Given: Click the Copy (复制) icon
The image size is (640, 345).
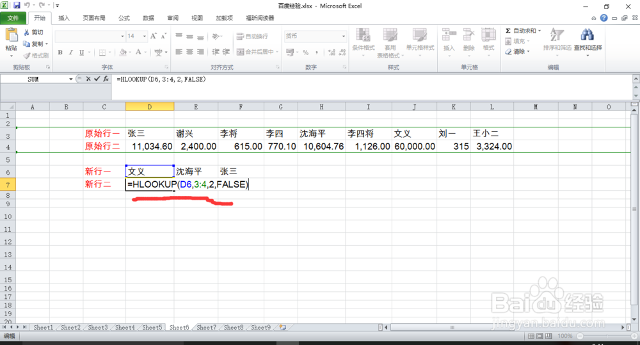Looking at the screenshot, I should coord(26,44).
